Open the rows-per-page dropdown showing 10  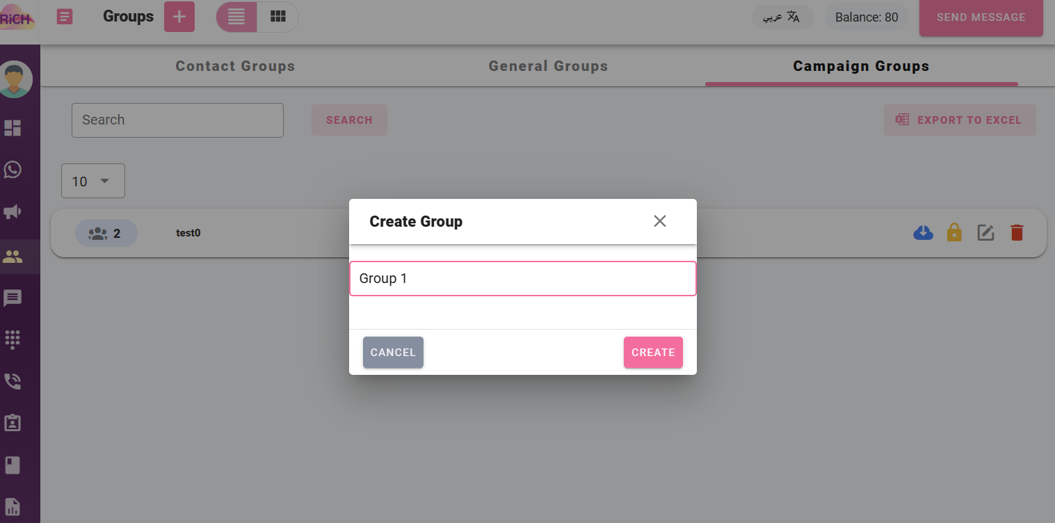92,181
